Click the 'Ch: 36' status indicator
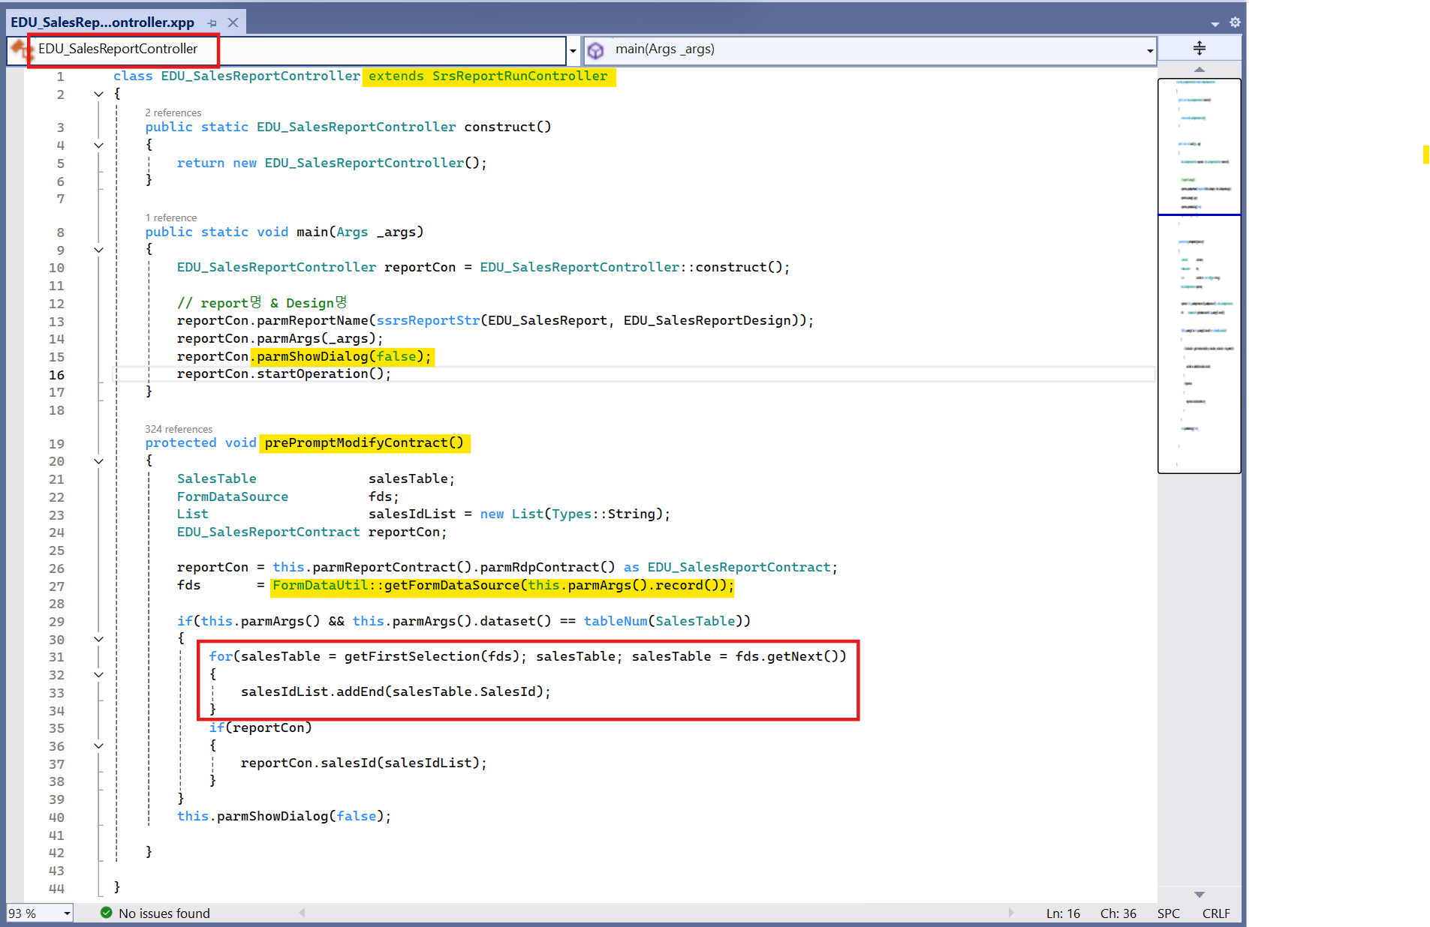This screenshot has width=1430, height=927. 1118,913
